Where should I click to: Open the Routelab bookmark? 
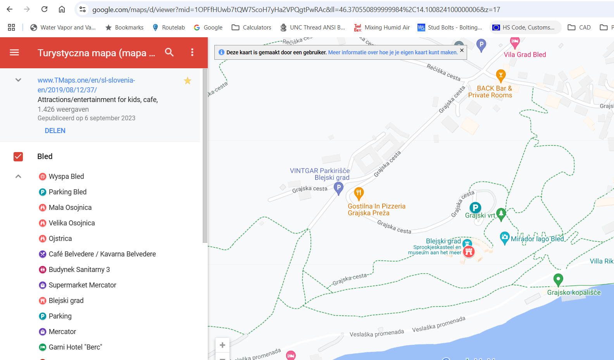point(169,27)
